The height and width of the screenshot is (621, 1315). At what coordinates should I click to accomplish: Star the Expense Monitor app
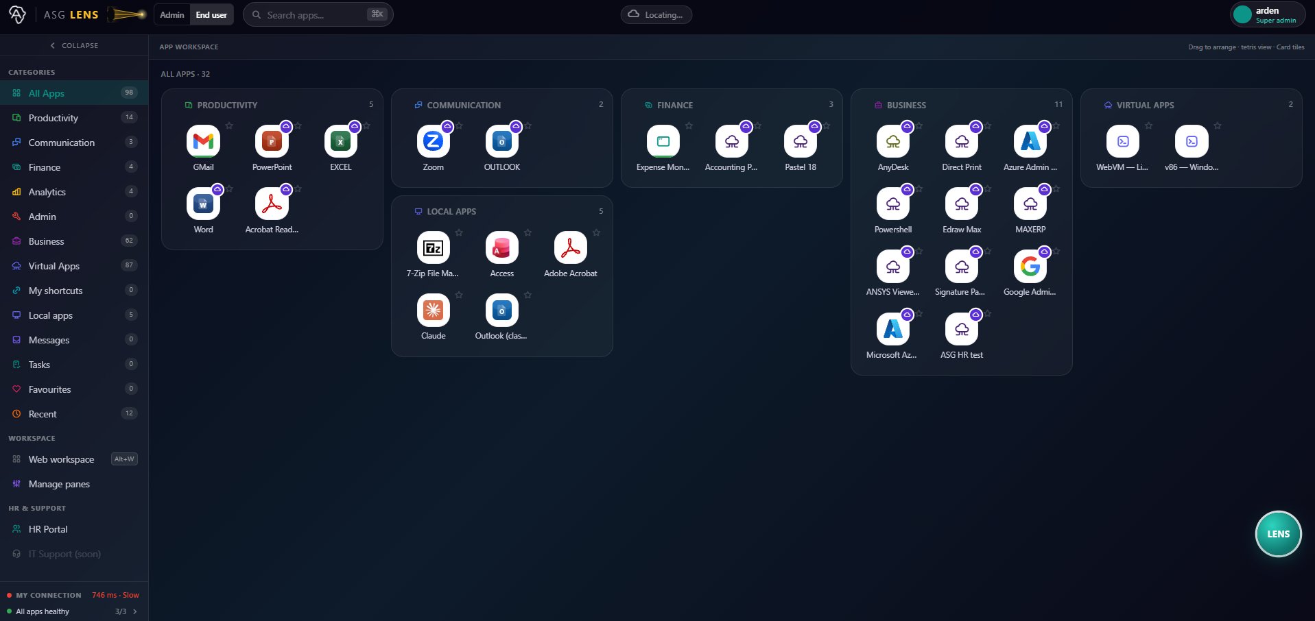coord(689,125)
